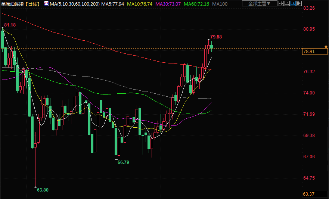Click the 79.88 high price marker
The image size is (329, 199).
[x=216, y=37]
